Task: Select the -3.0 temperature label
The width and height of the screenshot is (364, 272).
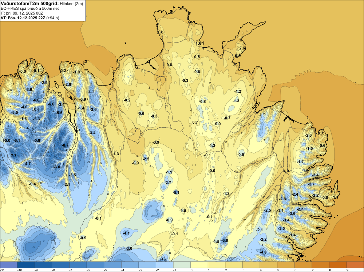Action: click(x=129, y=248)
